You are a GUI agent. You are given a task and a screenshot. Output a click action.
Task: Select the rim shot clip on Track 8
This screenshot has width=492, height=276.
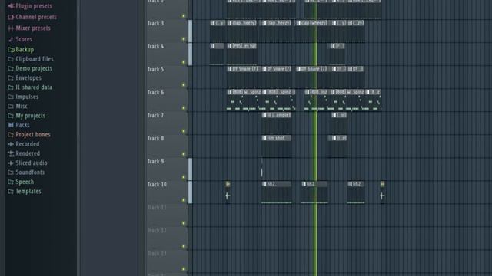pyautogui.click(x=277, y=146)
